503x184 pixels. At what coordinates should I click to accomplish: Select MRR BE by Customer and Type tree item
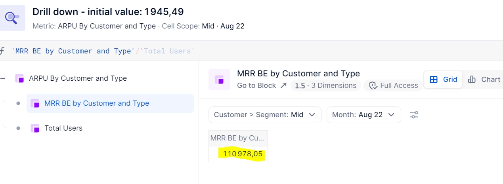97,103
